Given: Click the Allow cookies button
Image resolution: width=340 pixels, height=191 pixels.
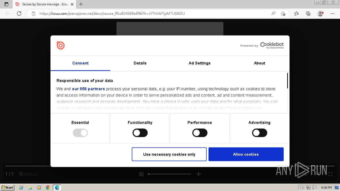Looking at the screenshot, I should click(246, 154).
